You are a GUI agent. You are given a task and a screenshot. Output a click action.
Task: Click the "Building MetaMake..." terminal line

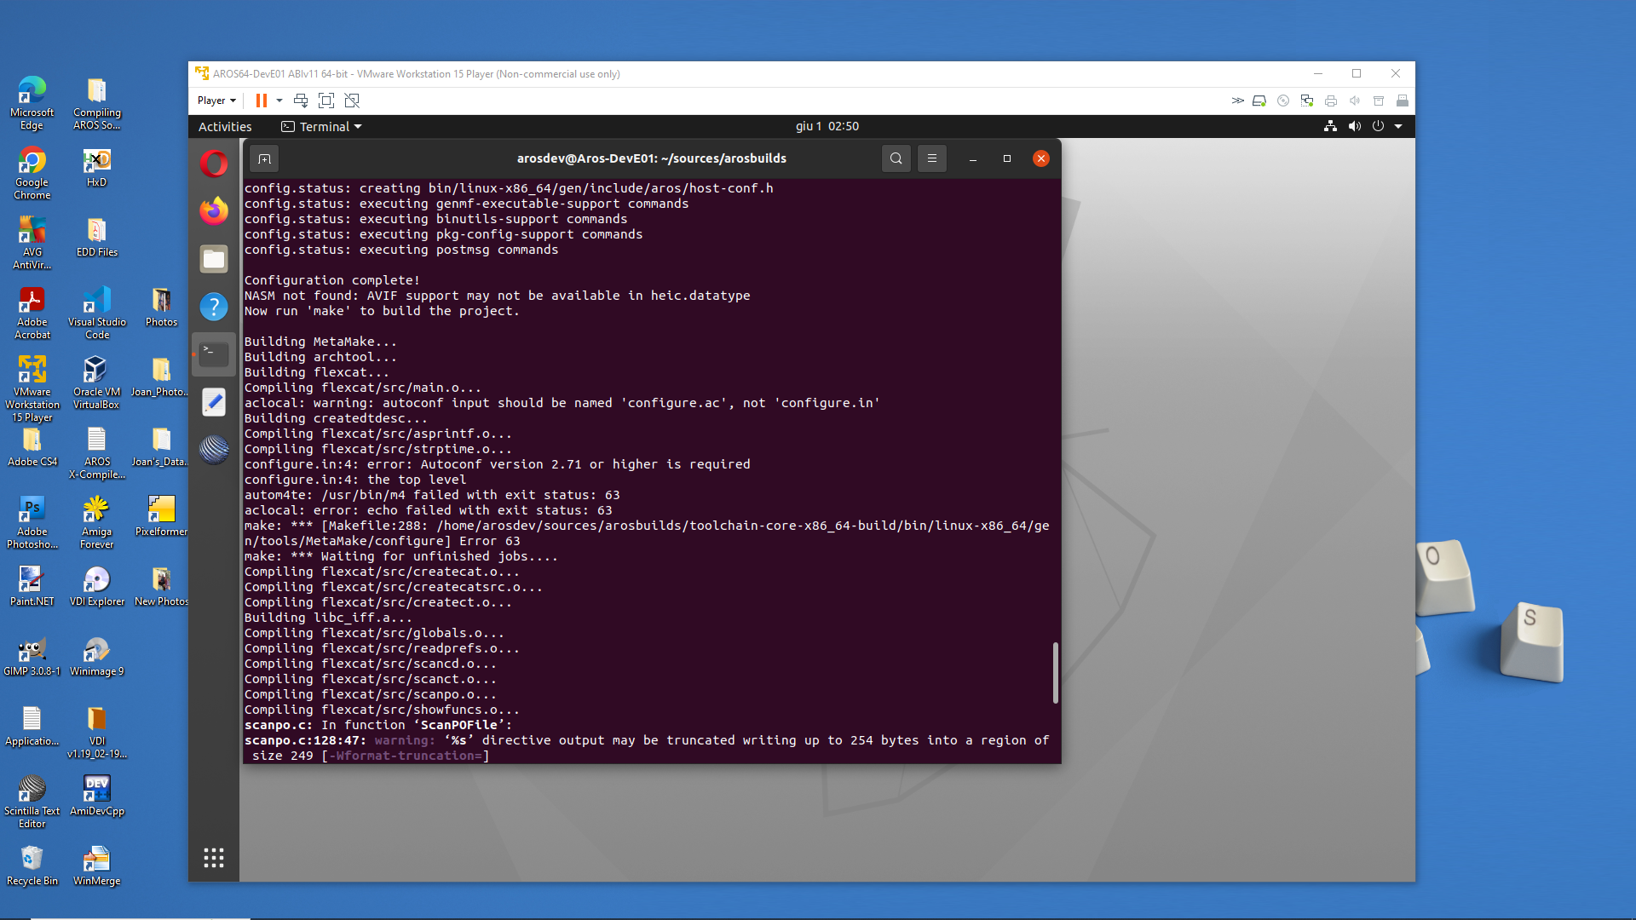320,342
